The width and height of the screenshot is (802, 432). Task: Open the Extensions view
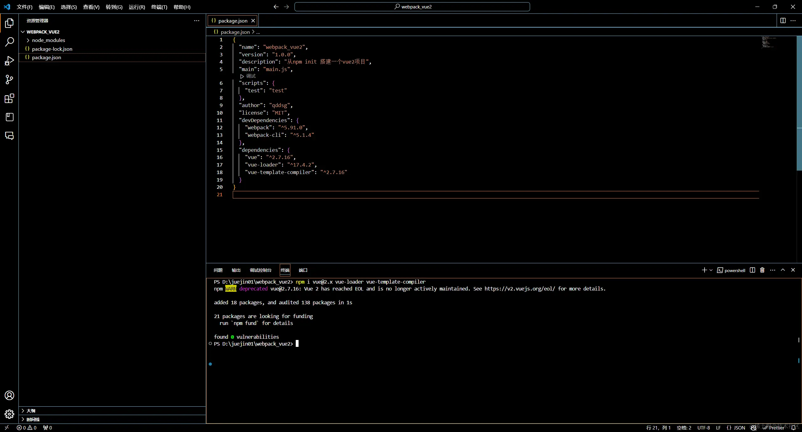coord(9,99)
